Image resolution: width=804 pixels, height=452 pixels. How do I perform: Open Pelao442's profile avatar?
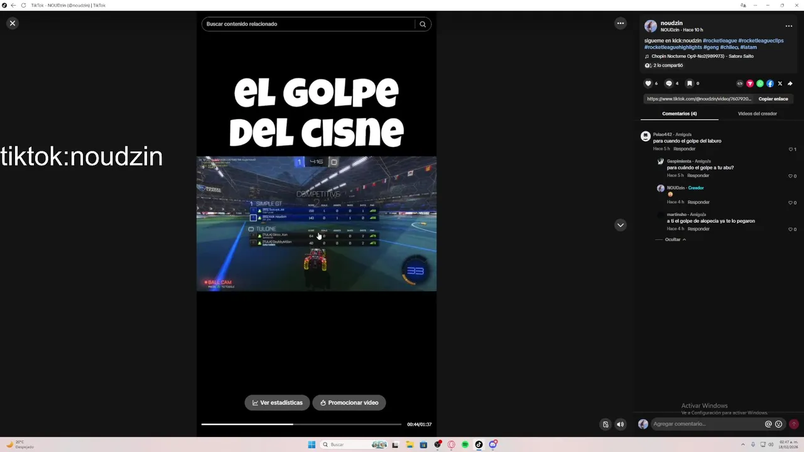pyautogui.click(x=645, y=136)
